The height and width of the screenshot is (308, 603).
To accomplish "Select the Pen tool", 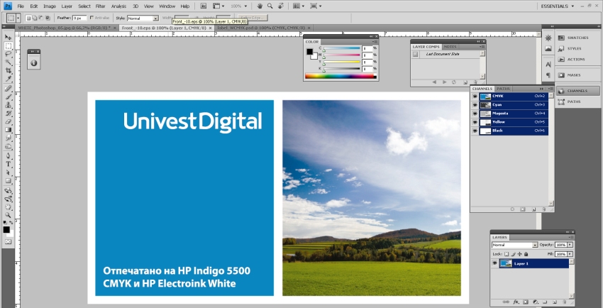I will pyautogui.click(x=8, y=155).
